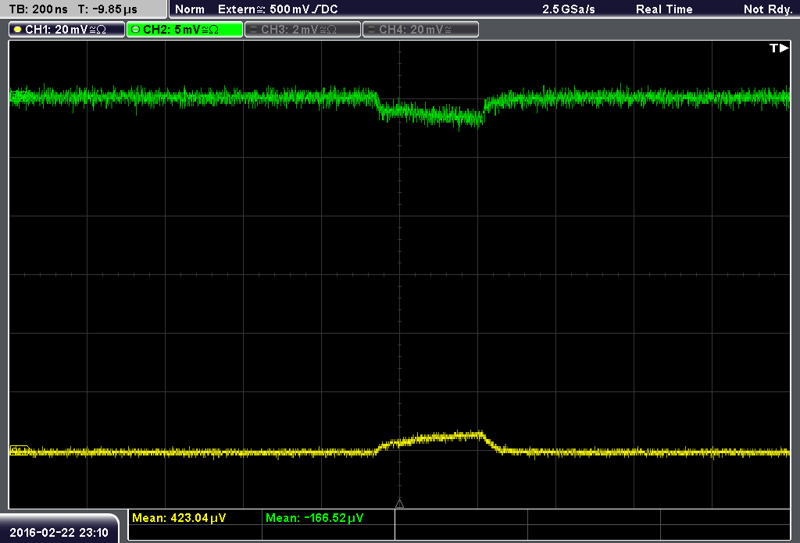Open the Extern 500 mV trigger source setting
Screen dimensions: 800x543
click(277, 9)
